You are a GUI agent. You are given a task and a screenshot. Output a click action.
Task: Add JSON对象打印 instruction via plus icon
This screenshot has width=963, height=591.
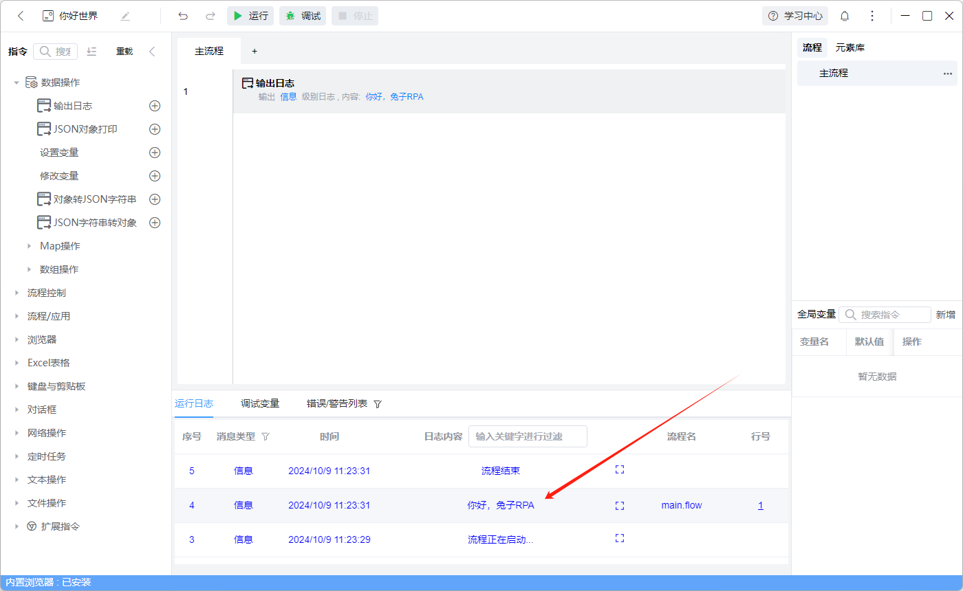[x=155, y=129]
